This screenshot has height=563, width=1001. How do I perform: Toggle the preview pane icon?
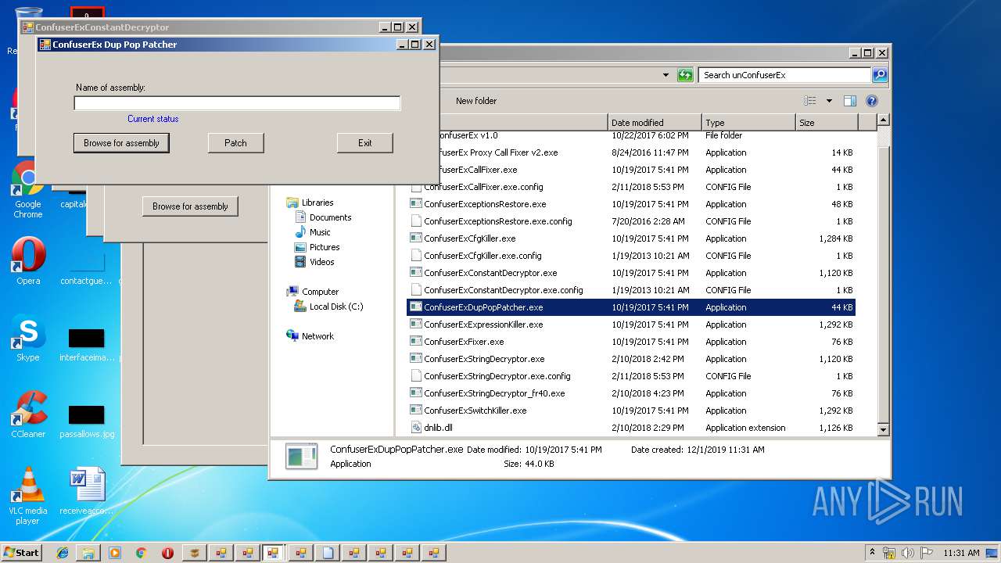[850, 101]
